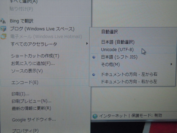Open the エンコード(E) submenu

point(45,82)
